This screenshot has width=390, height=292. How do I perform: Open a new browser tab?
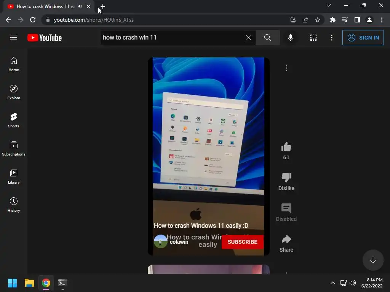click(103, 6)
